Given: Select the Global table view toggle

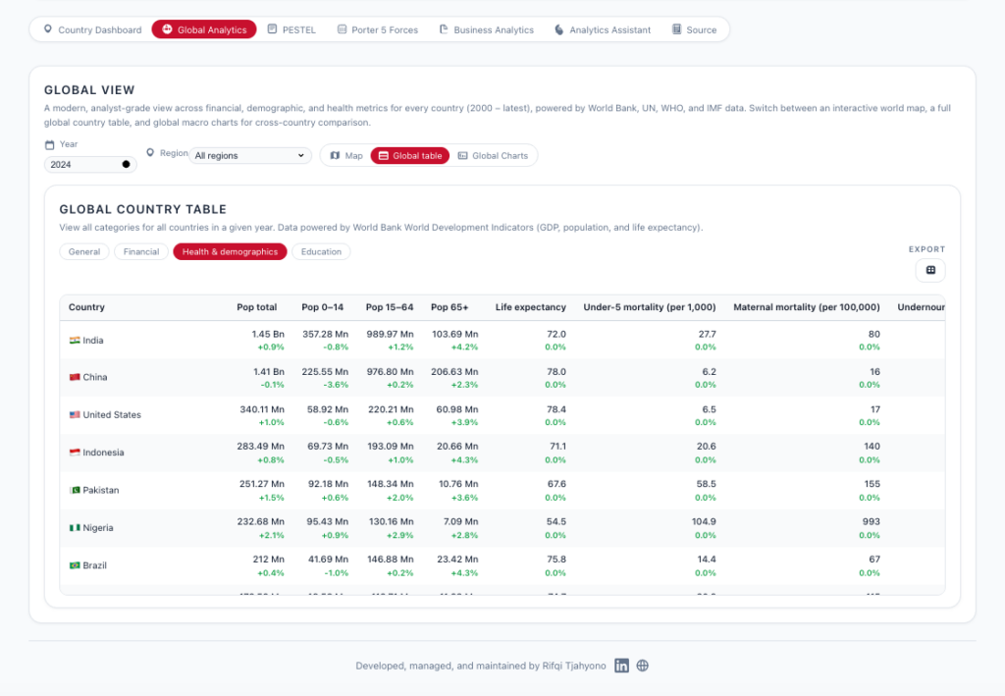Looking at the screenshot, I should [x=409, y=156].
